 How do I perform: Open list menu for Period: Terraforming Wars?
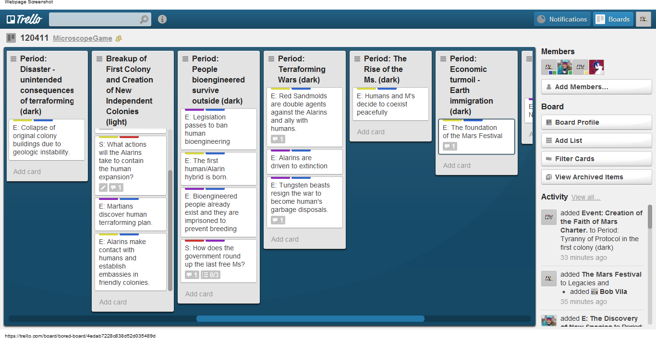click(271, 59)
